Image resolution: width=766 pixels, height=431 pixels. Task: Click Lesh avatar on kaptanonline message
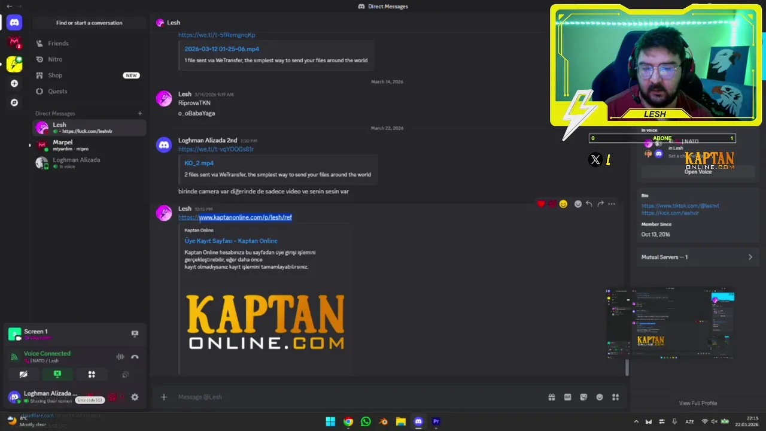click(164, 213)
